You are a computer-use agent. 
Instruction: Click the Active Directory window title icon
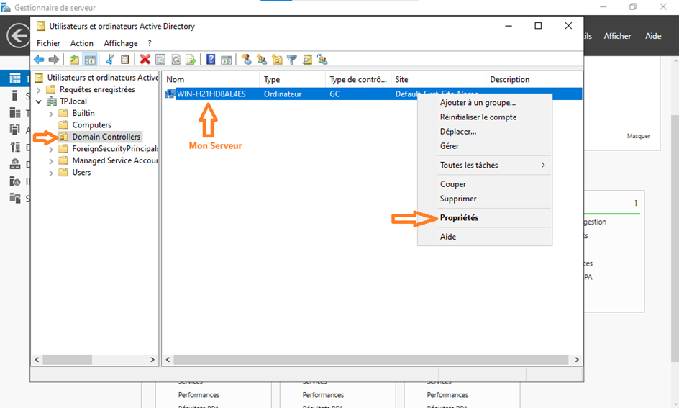pos(41,26)
